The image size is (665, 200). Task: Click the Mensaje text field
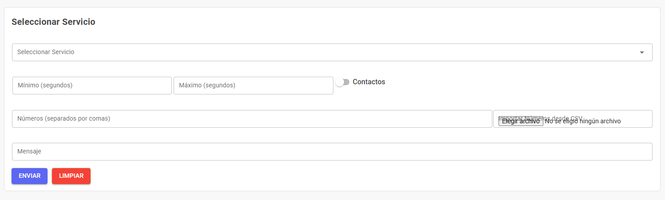[x=332, y=152]
